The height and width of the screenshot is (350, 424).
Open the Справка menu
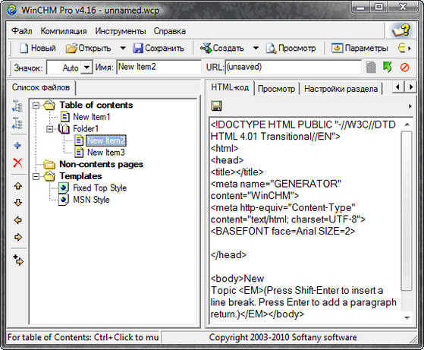(x=170, y=31)
